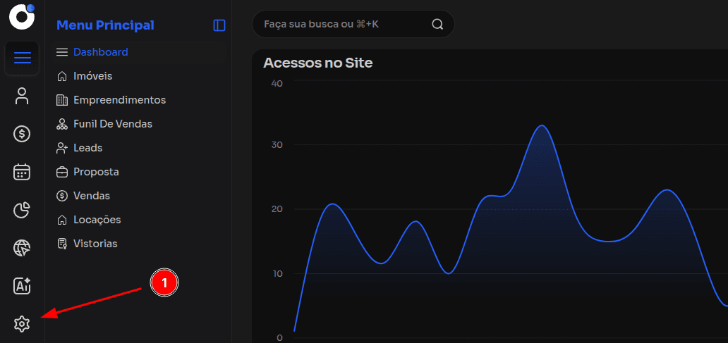728x343 pixels.
Task: Click the Funil De Vendas icon
Action: (62, 124)
